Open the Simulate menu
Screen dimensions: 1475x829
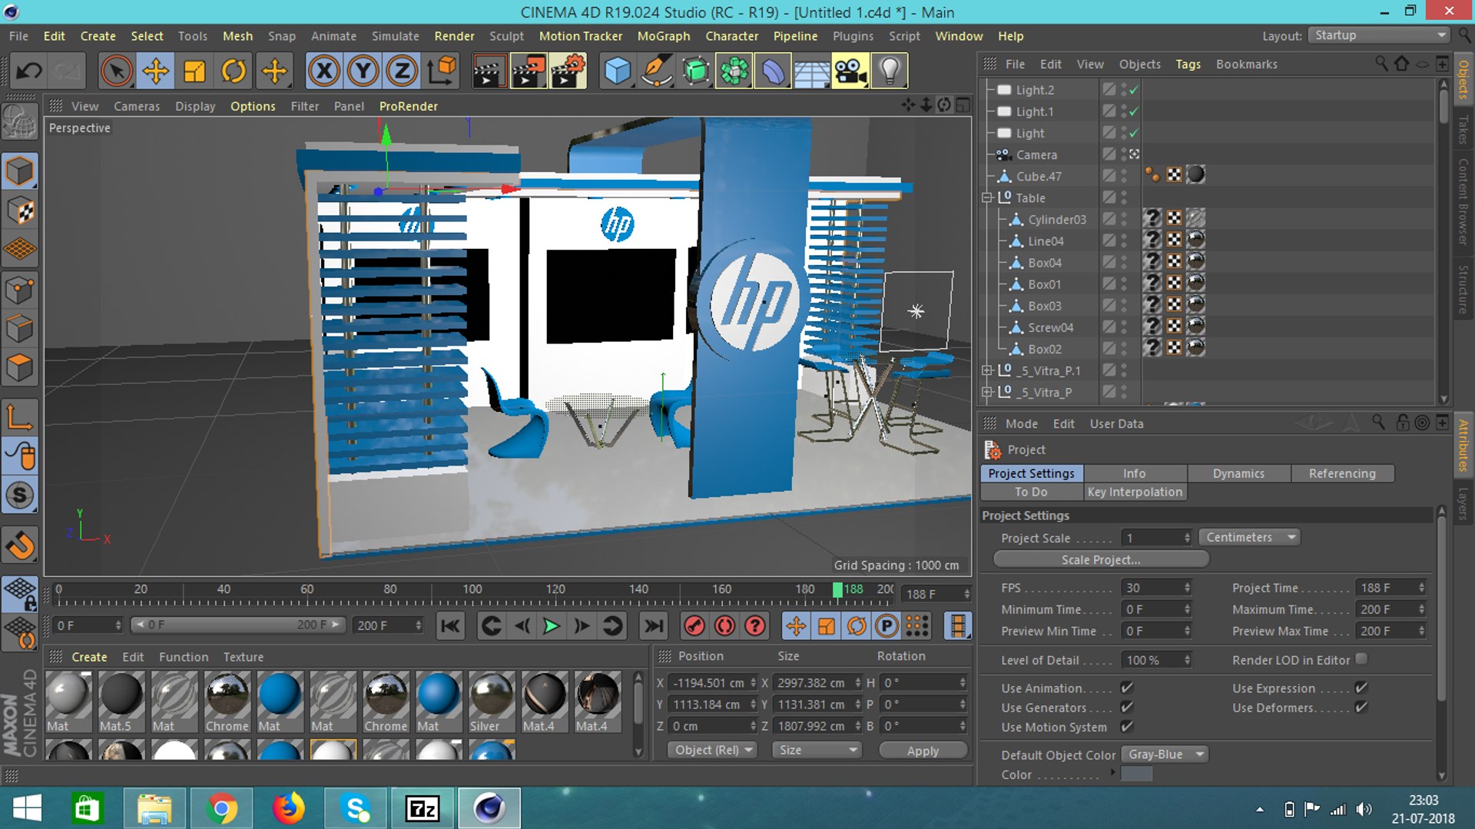(x=395, y=36)
